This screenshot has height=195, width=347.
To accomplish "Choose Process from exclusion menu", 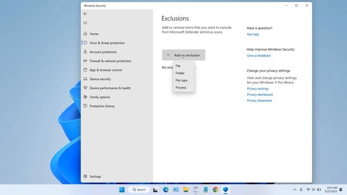I will point(184,88).
